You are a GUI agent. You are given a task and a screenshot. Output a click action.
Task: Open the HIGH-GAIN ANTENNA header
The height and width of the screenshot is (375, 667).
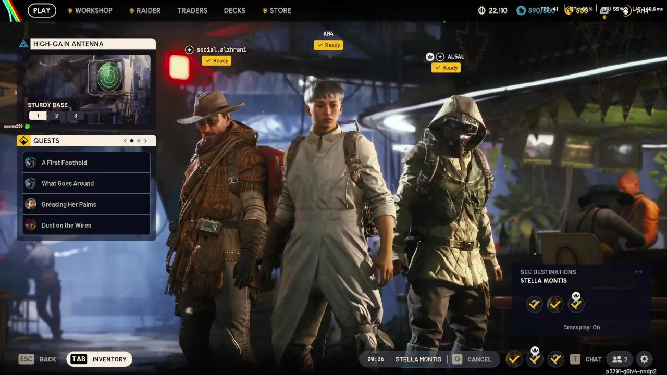click(93, 44)
